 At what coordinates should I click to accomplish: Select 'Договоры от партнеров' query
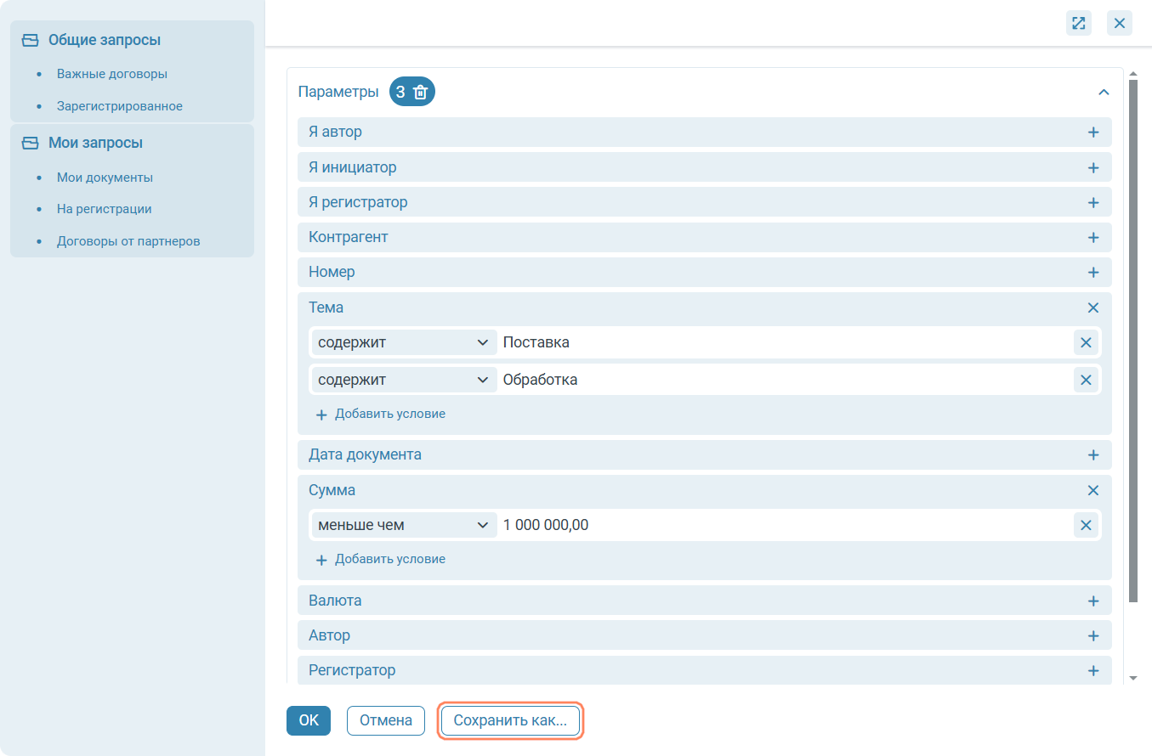point(128,241)
